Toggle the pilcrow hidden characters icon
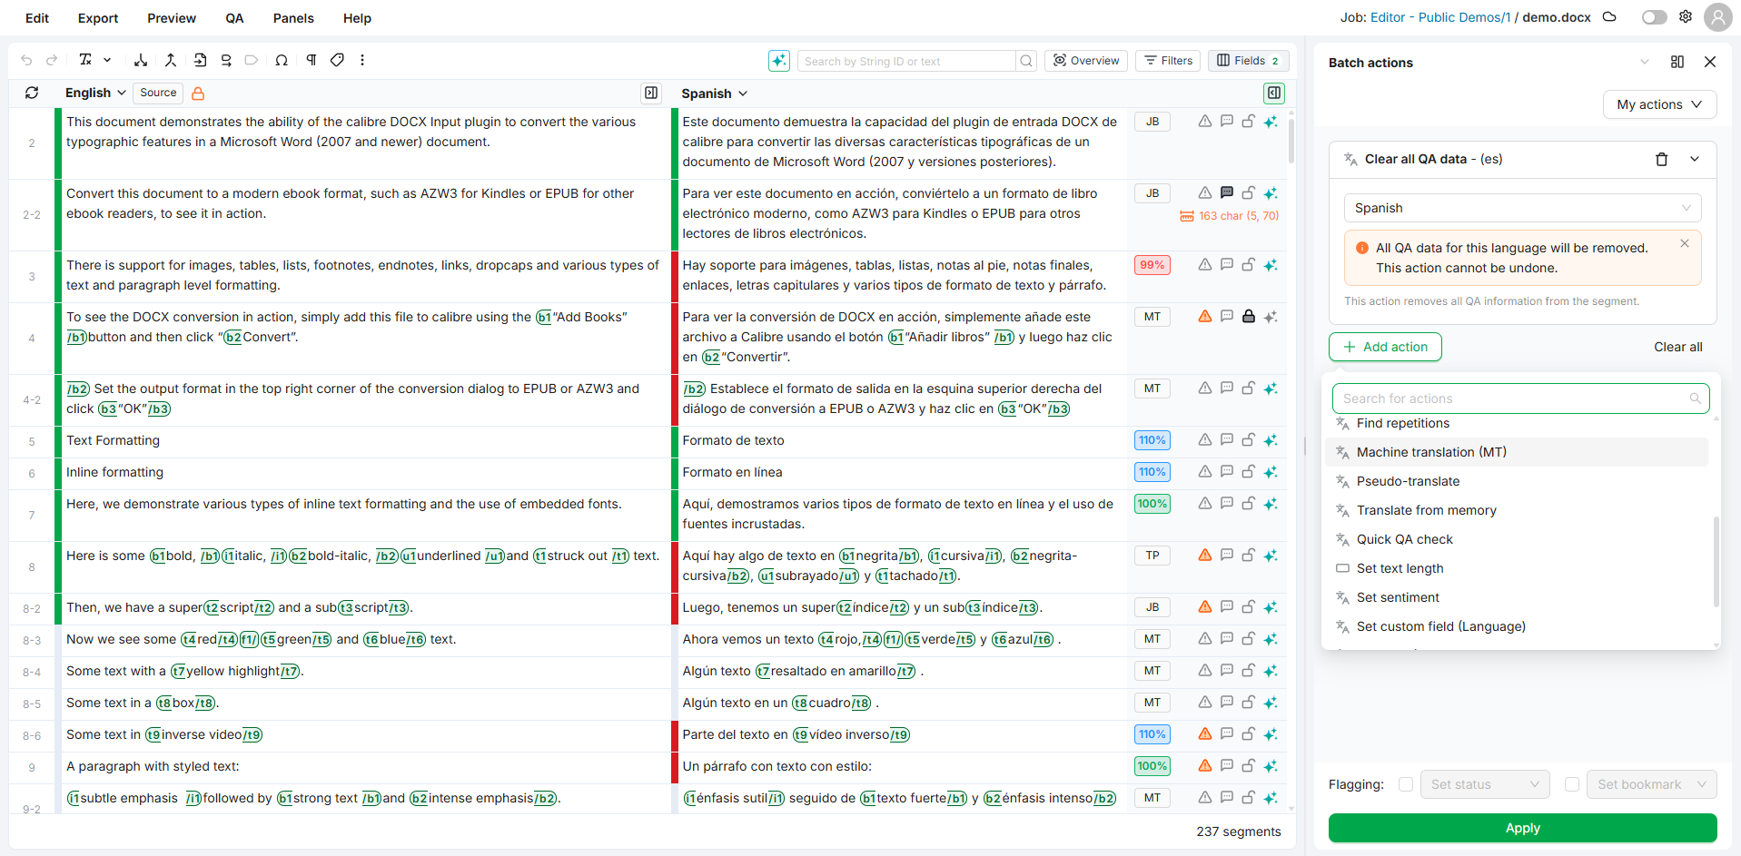This screenshot has width=1741, height=856. (x=311, y=60)
